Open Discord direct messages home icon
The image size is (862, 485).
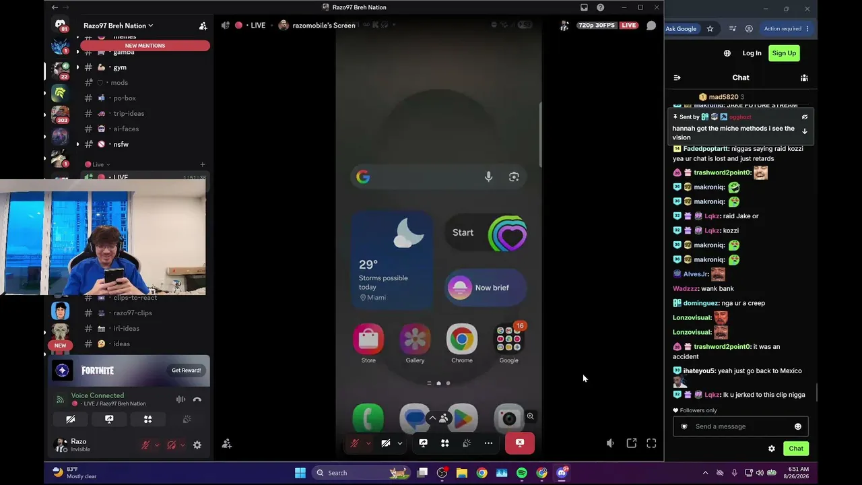(61, 26)
